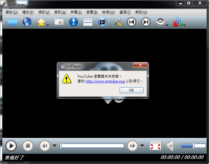Open the playlist icon in the toolbar
Viewport: 209px width, 164px height.
coord(88,22)
